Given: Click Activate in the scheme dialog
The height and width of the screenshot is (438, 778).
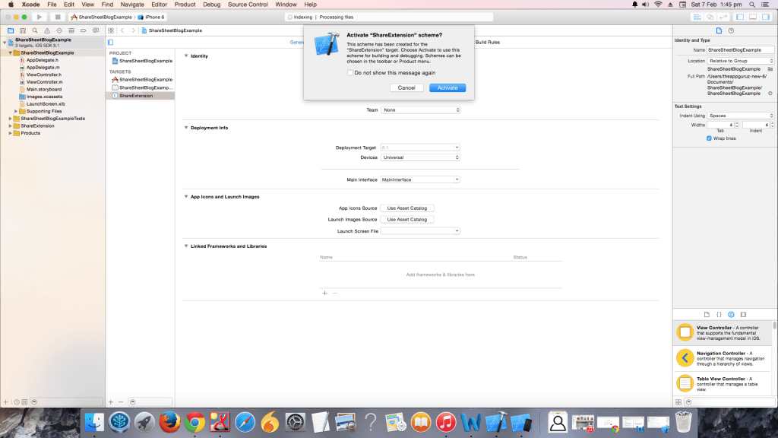Looking at the screenshot, I should tap(448, 88).
